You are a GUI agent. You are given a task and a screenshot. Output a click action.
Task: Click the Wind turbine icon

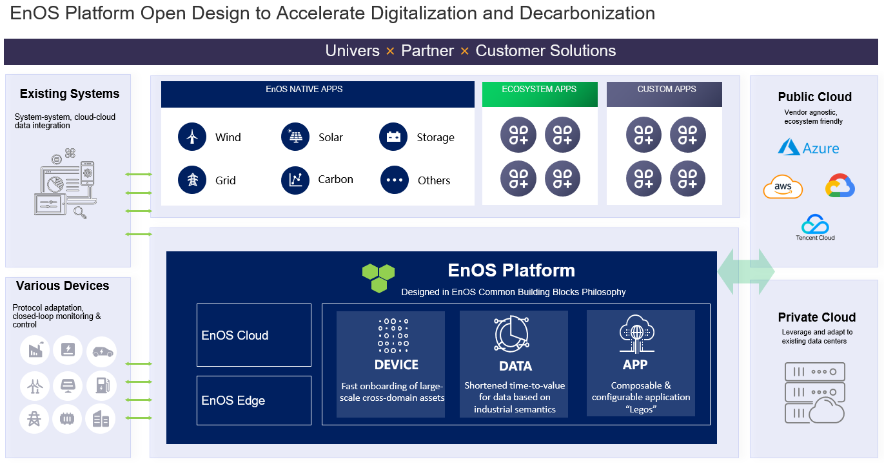[x=192, y=137]
